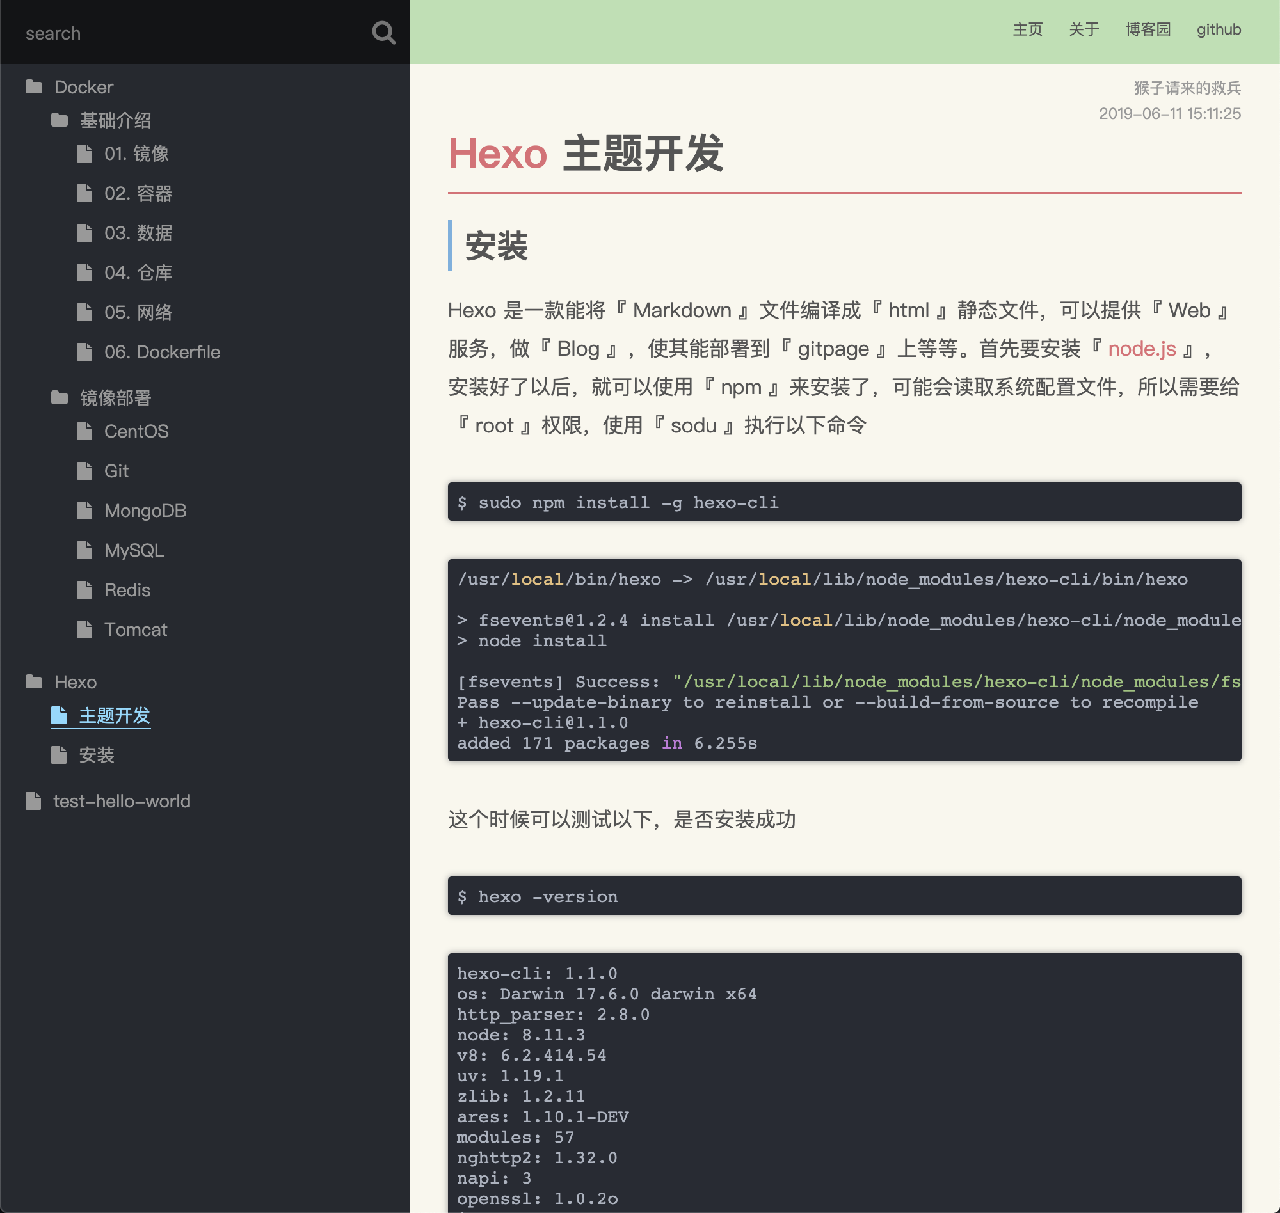Open the 安装 article under Hexo

pos(97,754)
